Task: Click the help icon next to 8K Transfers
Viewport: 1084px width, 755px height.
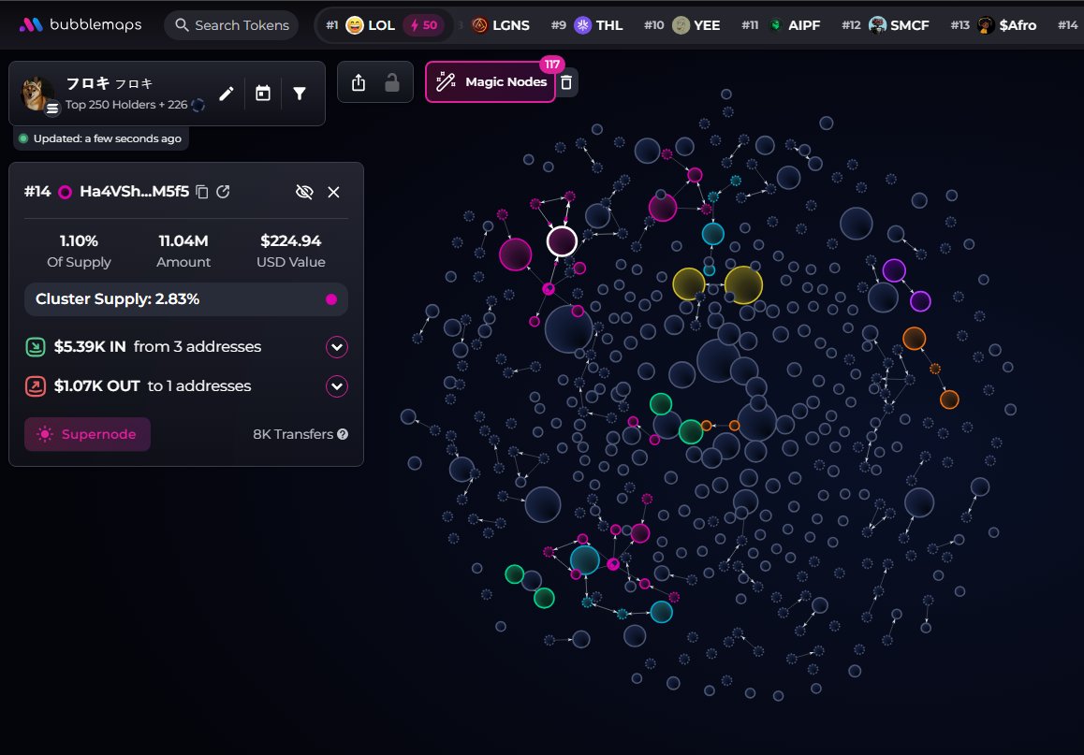Action: 343,434
